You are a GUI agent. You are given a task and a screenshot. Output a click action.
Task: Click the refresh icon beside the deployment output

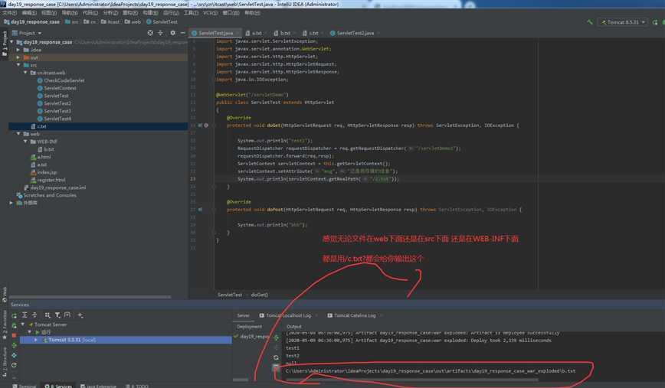click(x=276, y=357)
